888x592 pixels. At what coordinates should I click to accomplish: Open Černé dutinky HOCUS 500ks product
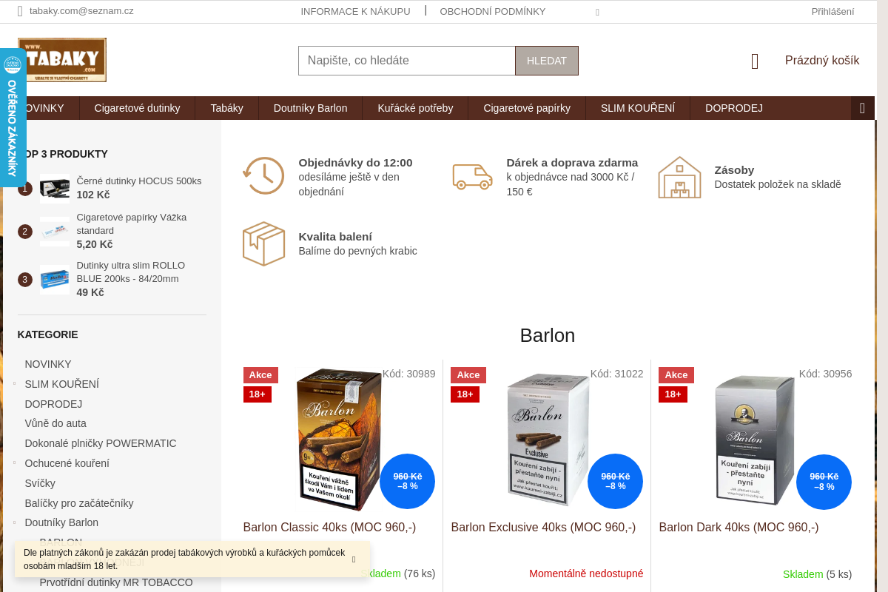139,181
